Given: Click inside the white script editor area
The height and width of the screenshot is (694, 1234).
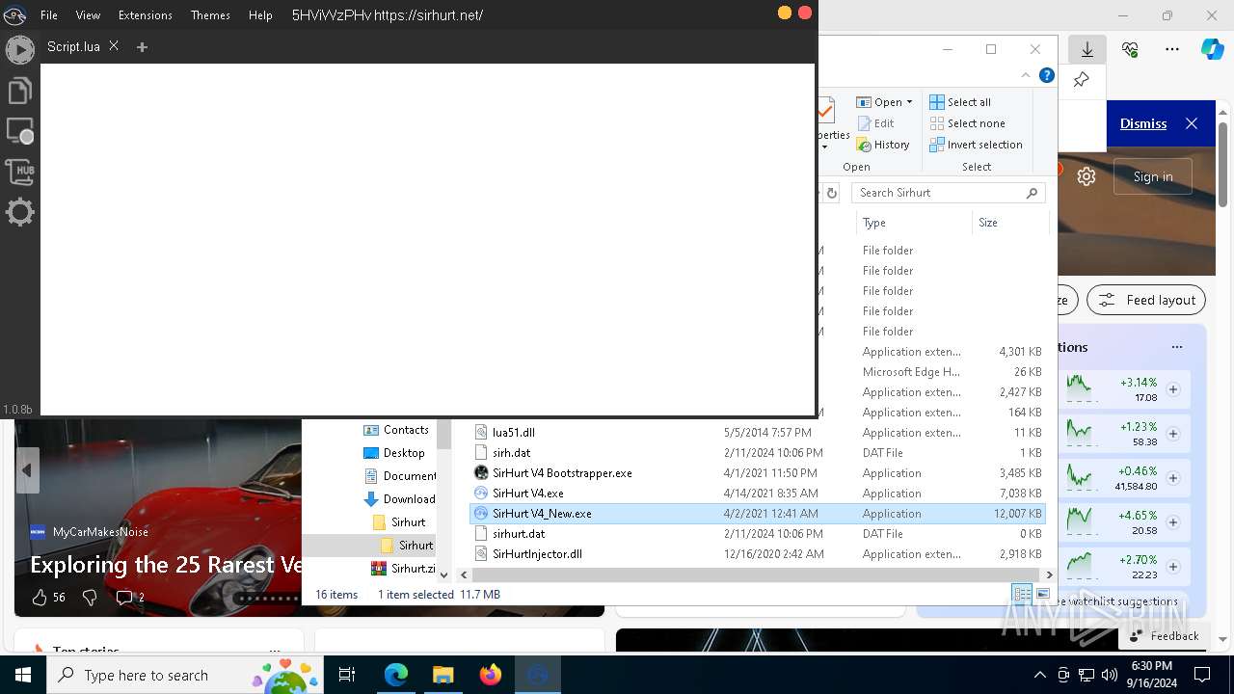Looking at the screenshot, I should coord(427,239).
